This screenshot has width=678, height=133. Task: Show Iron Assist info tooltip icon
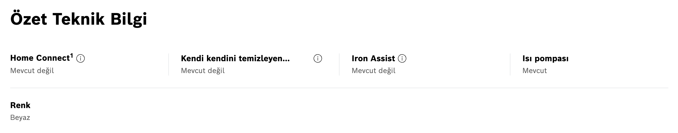402,59
